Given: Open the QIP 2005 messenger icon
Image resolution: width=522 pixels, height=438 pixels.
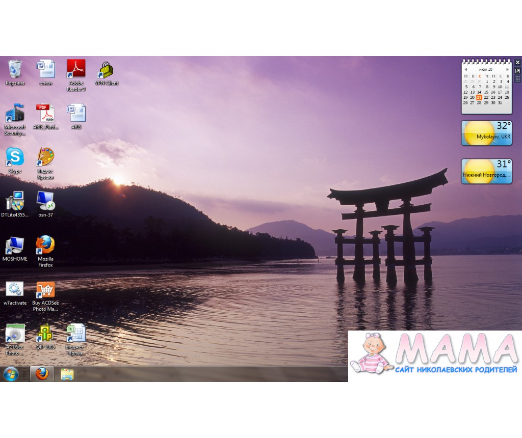Looking at the screenshot, I should (x=45, y=334).
